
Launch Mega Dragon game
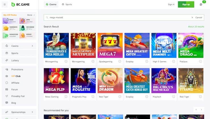point(110,81)
